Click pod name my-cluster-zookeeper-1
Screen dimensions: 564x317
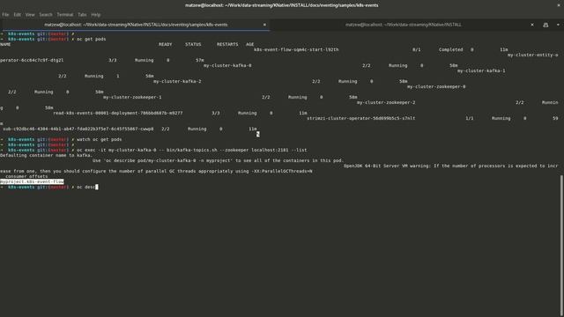tap(132, 97)
